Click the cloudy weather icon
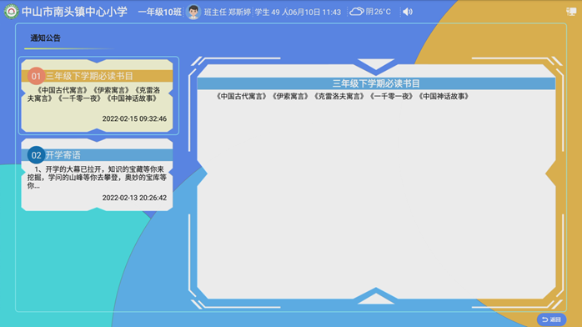 click(x=356, y=12)
